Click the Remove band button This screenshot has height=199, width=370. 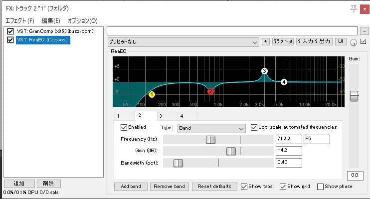(169, 187)
